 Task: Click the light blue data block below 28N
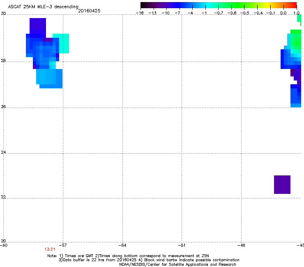[49, 78]
